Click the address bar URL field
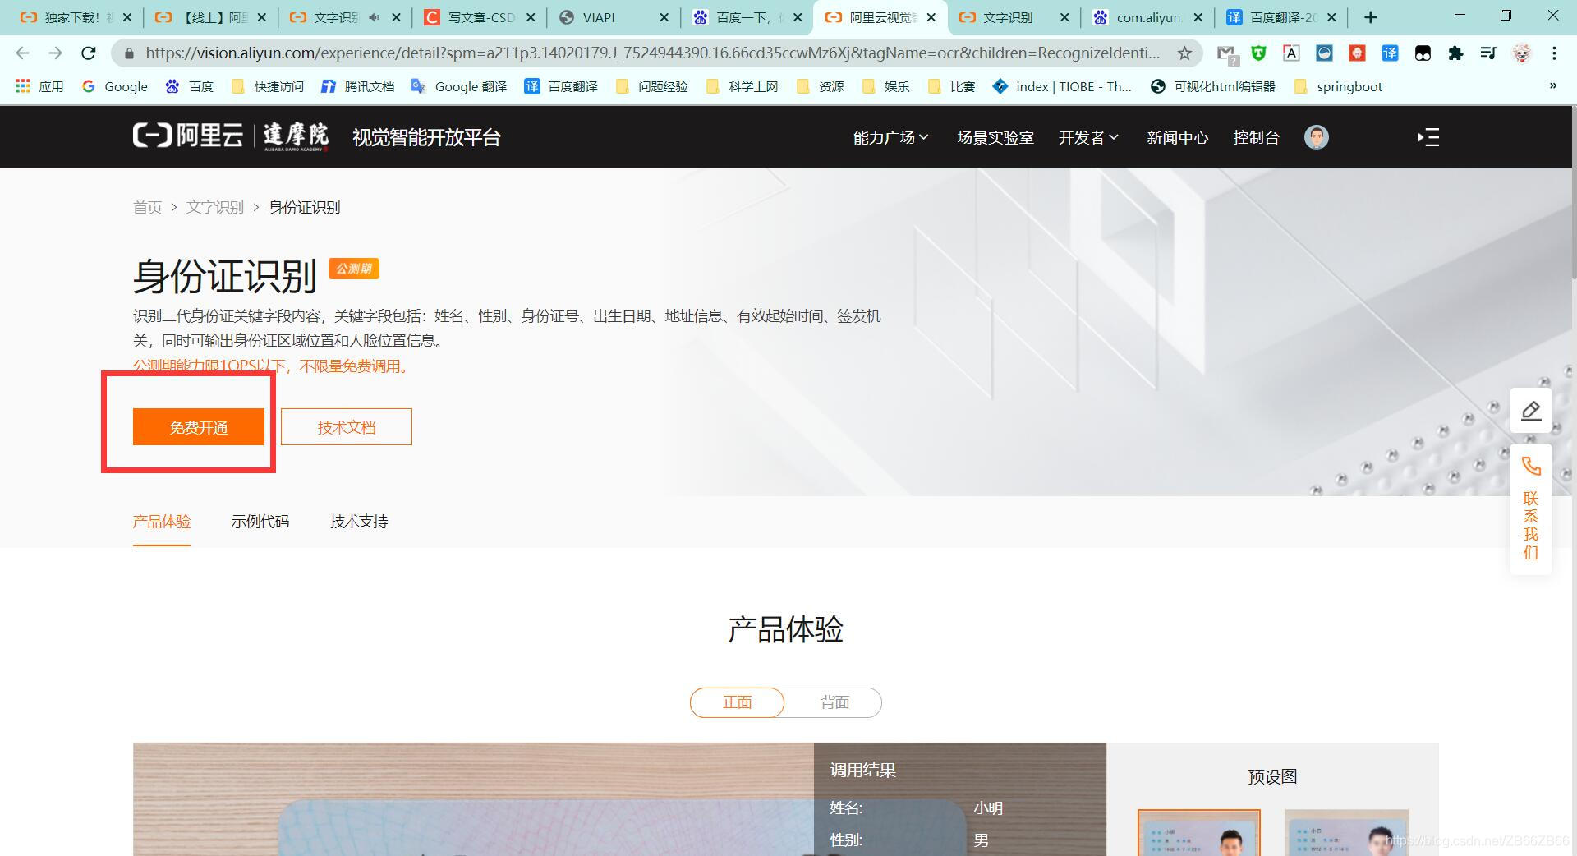The height and width of the screenshot is (856, 1577). pos(653,53)
